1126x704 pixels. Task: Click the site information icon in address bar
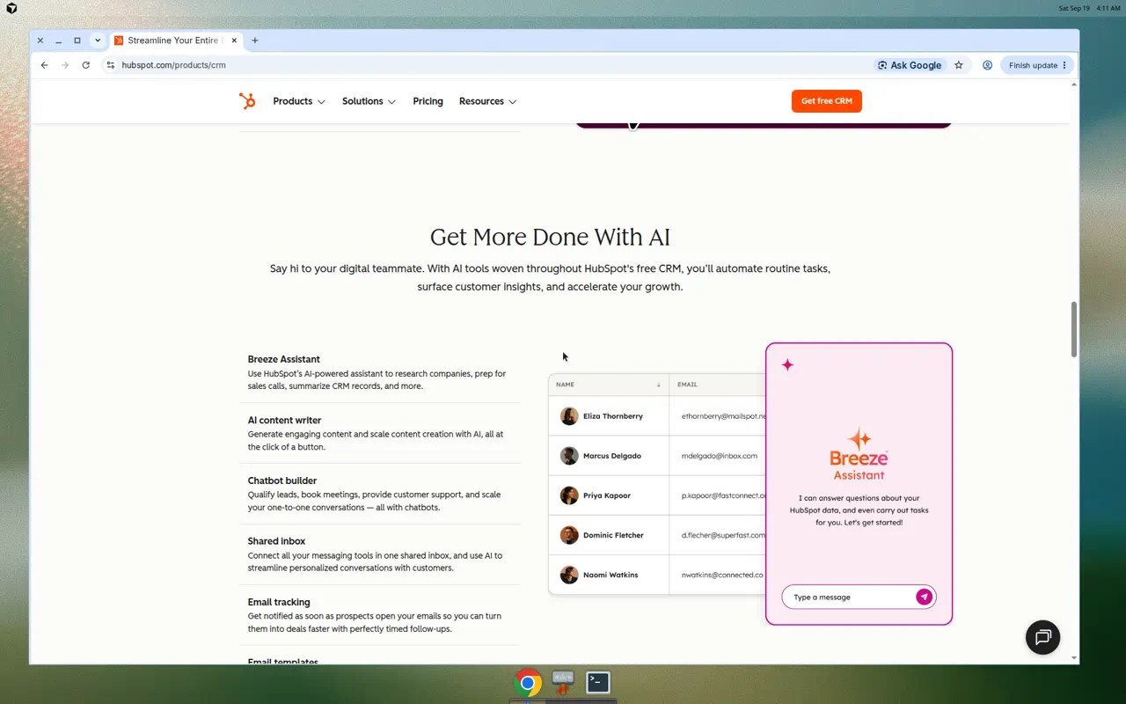click(110, 65)
